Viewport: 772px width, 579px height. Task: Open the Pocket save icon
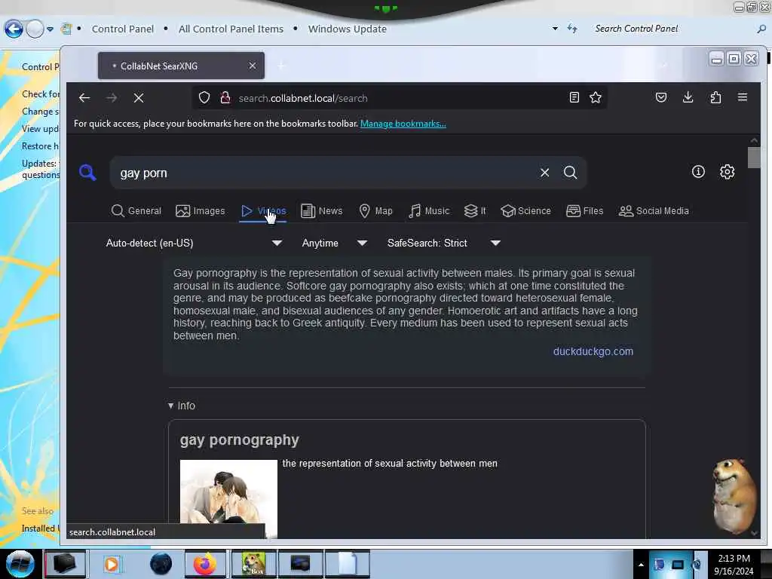(661, 97)
